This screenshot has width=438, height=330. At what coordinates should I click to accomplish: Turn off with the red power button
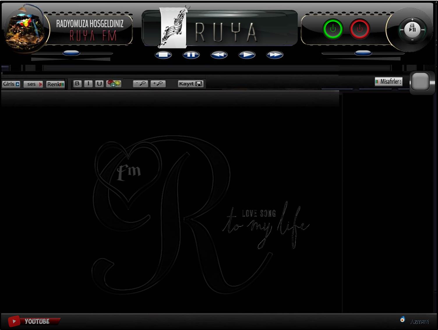point(360,29)
